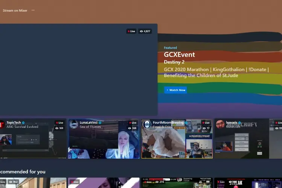The height and width of the screenshot is (188, 282).
Task: Open the LunaLaVinci stream thumbnail
Action: [104, 138]
